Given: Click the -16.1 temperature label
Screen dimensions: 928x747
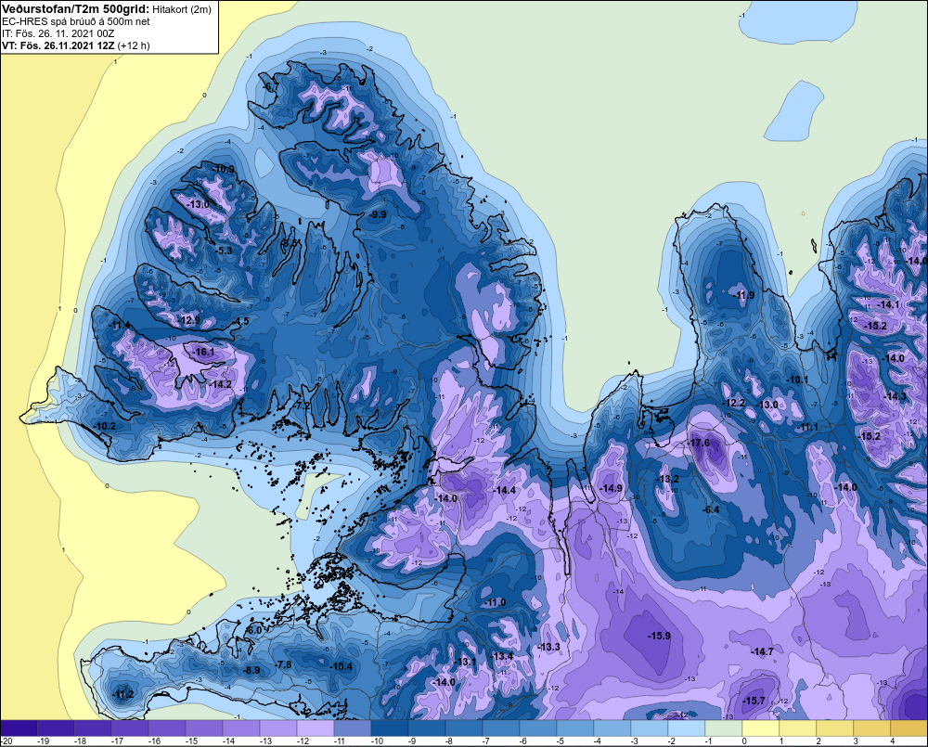Looking at the screenshot, I should click(x=203, y=353).
